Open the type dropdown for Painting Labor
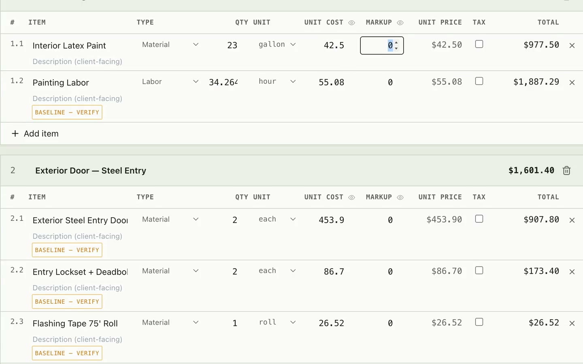Screen dimensions: 583x364 pos(170,82)
